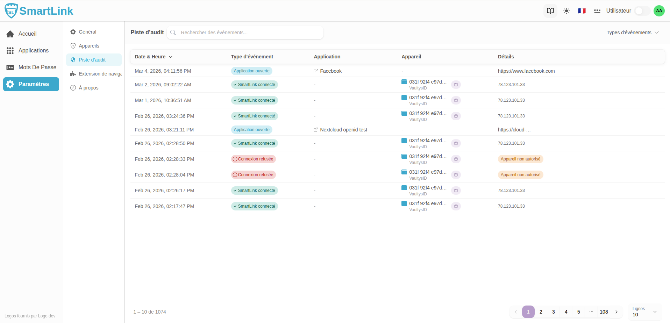
Task: Click the AA user avatar
Action: tap(659, 11)
